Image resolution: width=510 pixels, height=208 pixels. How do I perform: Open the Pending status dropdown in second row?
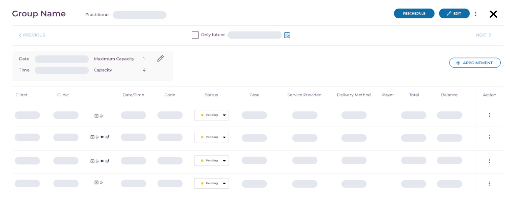pos(212,137)
